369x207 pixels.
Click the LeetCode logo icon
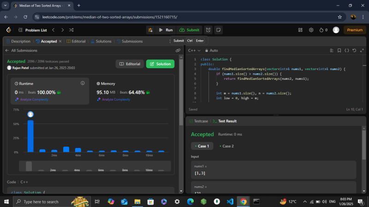(x=9, y=30)
